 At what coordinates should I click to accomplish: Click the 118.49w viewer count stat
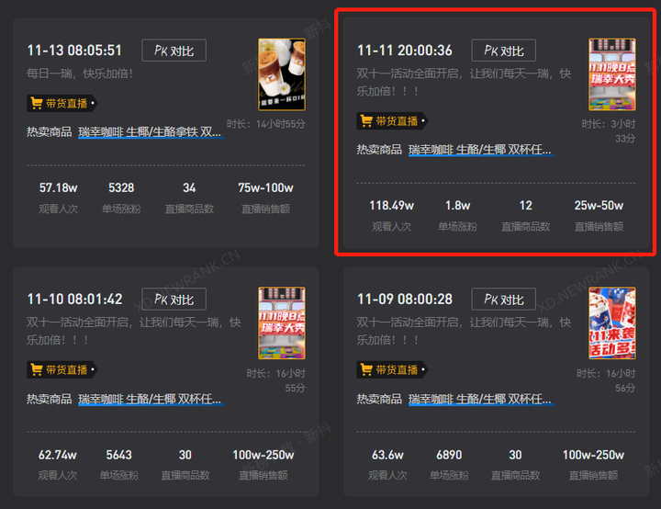point(392,206)
